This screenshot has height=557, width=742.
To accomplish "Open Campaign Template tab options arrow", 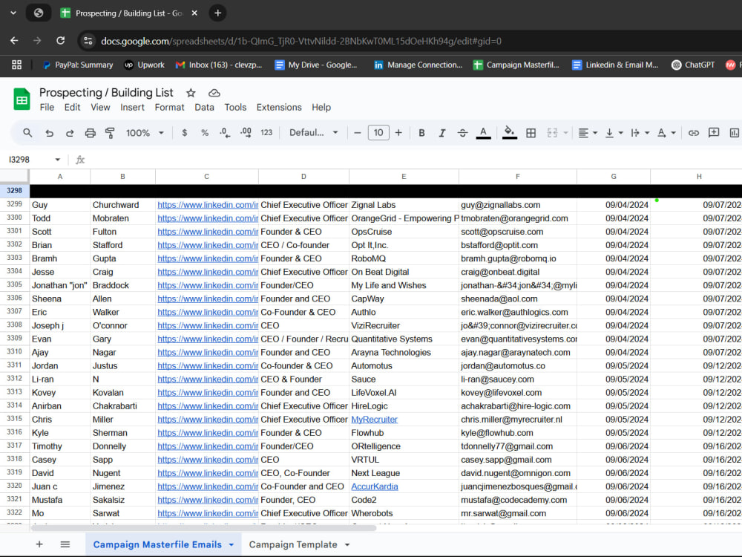I will click(x=347, y=545).
